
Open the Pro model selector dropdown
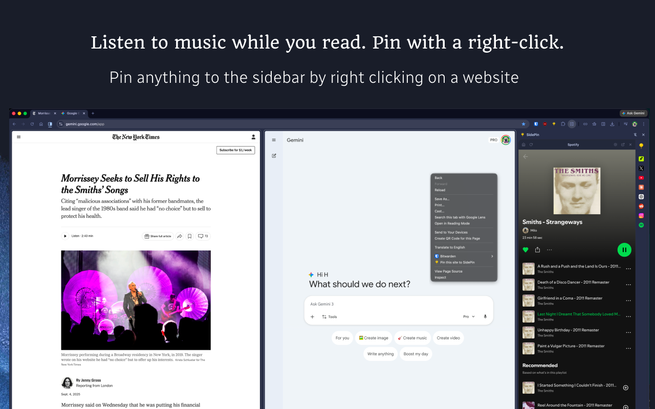tap(469, 317)
